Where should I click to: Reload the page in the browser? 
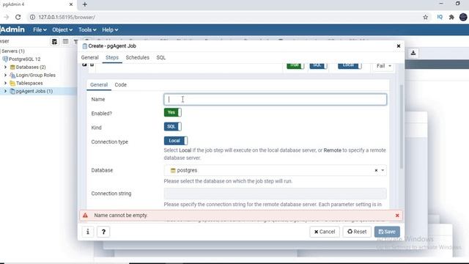click(18, 18)
